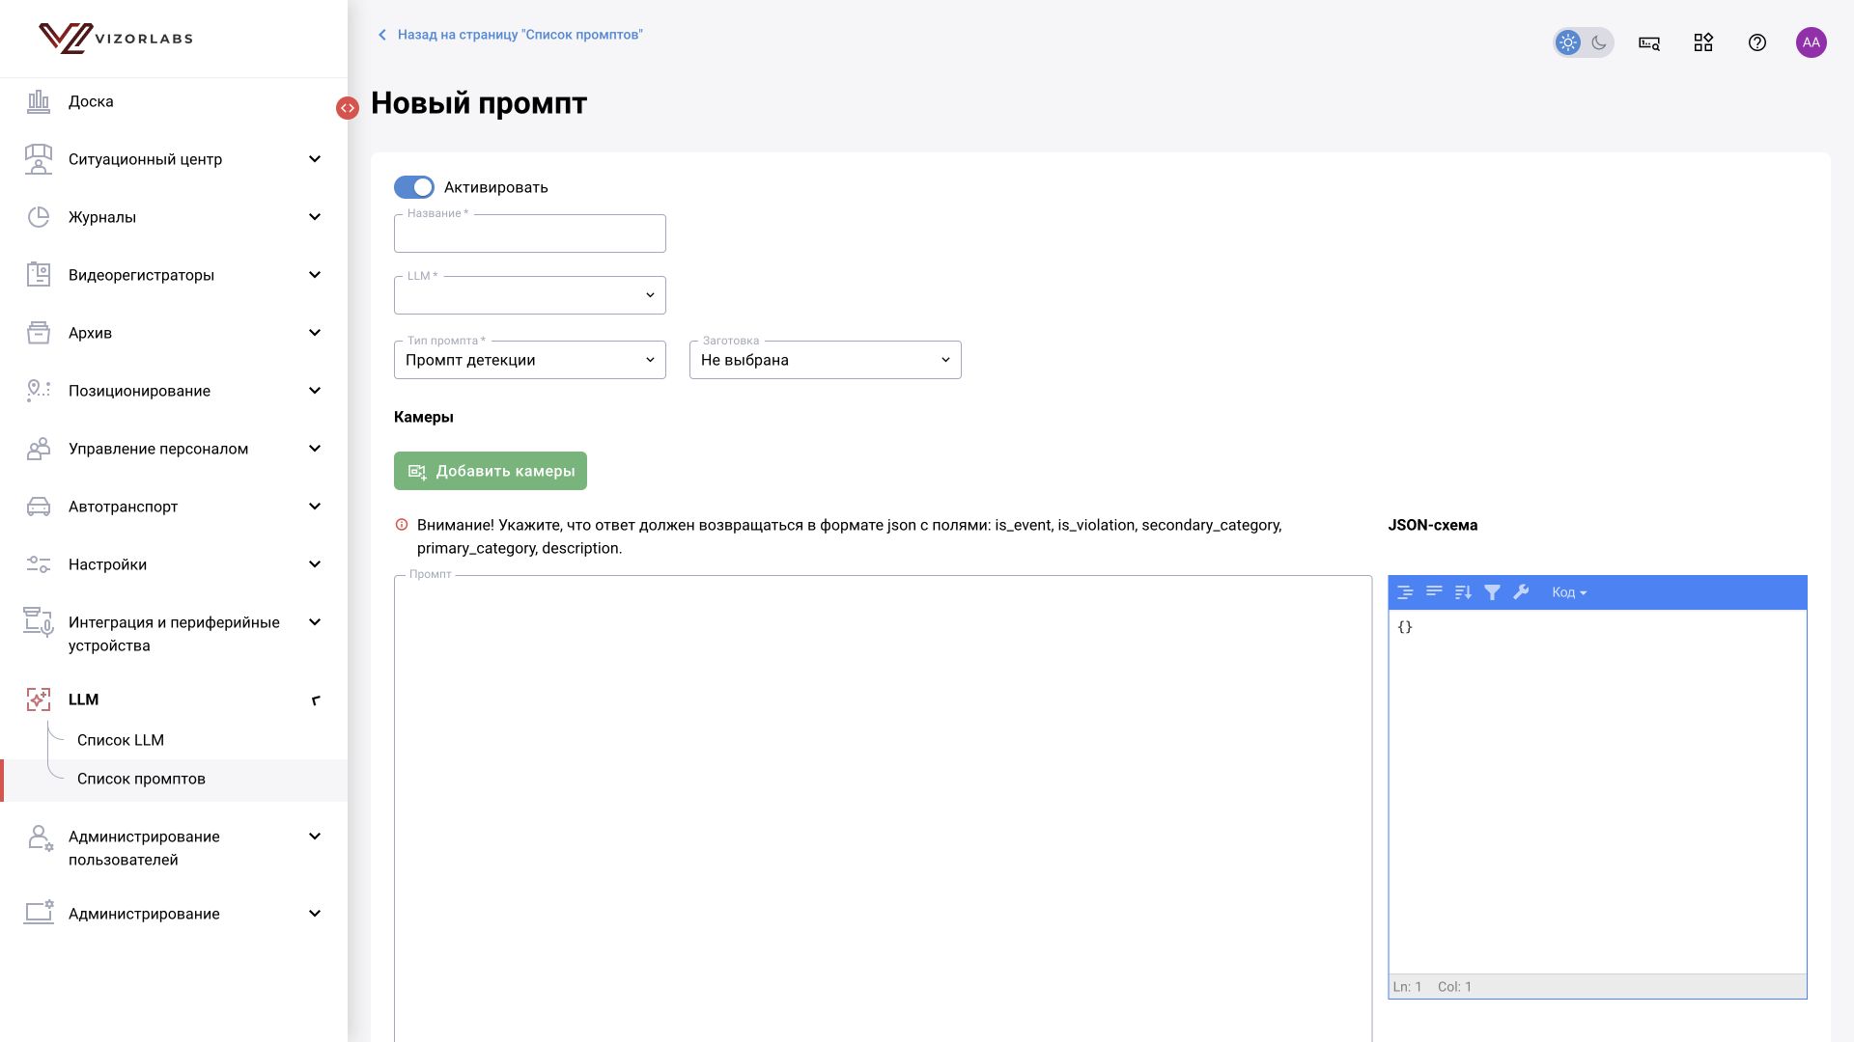Click the Доска sidebar icon
Image resolution: width=1854 pixels, height=1042 pixels.
coord(39,101)
